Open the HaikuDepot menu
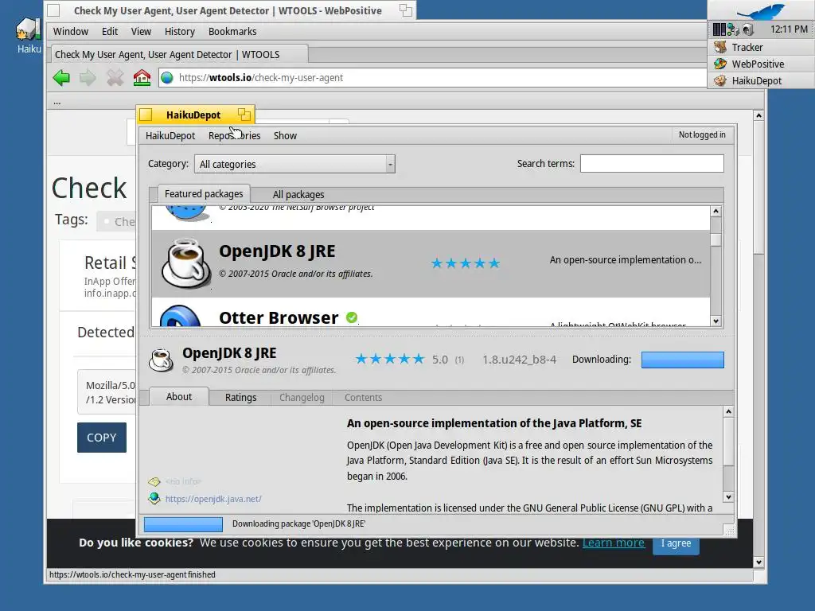The image size is (815, 611). click(x=170, y=135)
